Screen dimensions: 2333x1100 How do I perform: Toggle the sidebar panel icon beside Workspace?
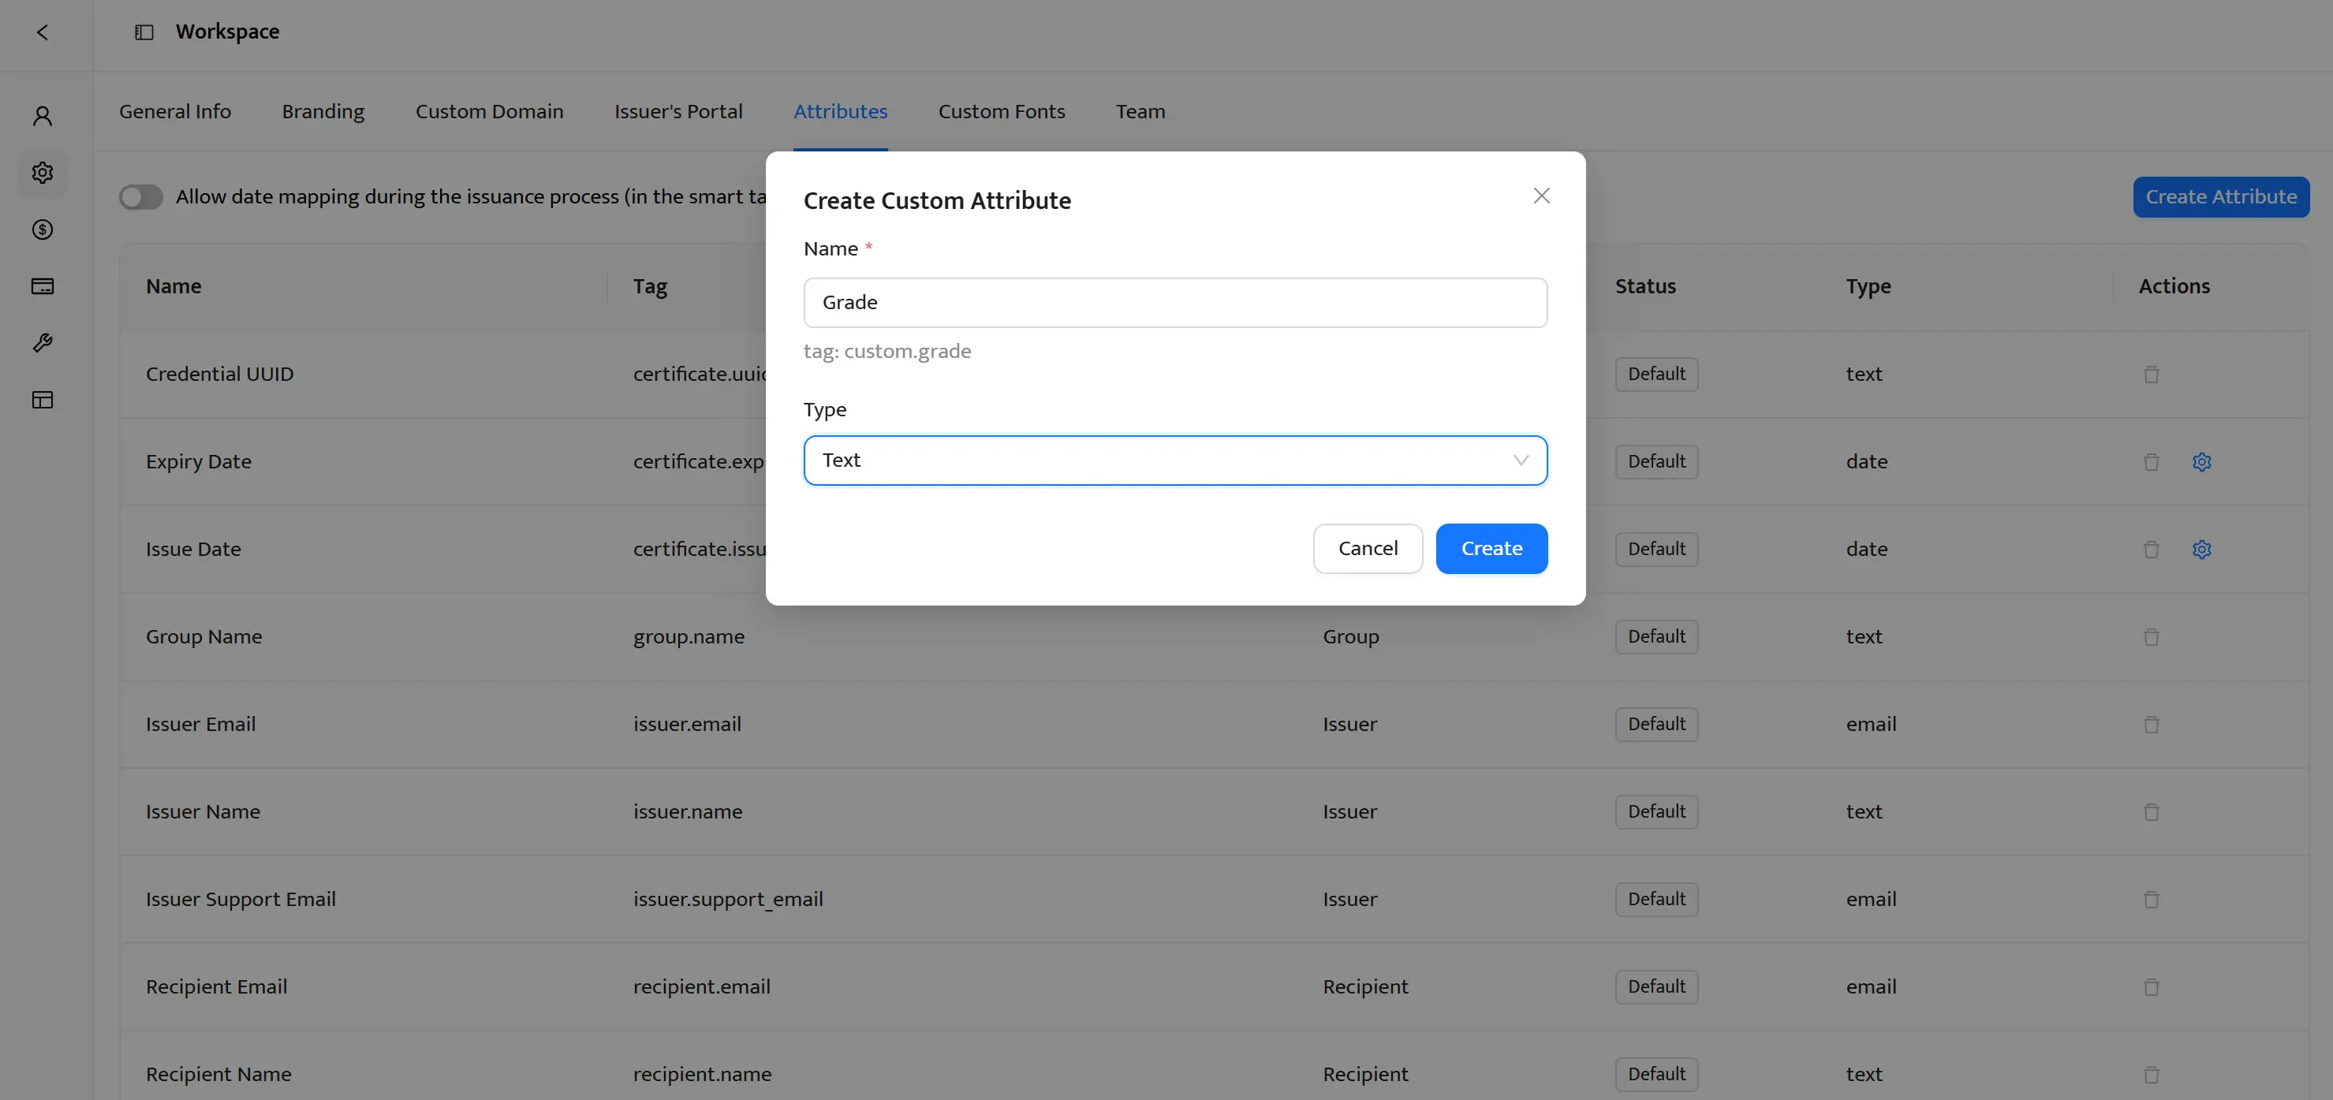tap(144, 32)
